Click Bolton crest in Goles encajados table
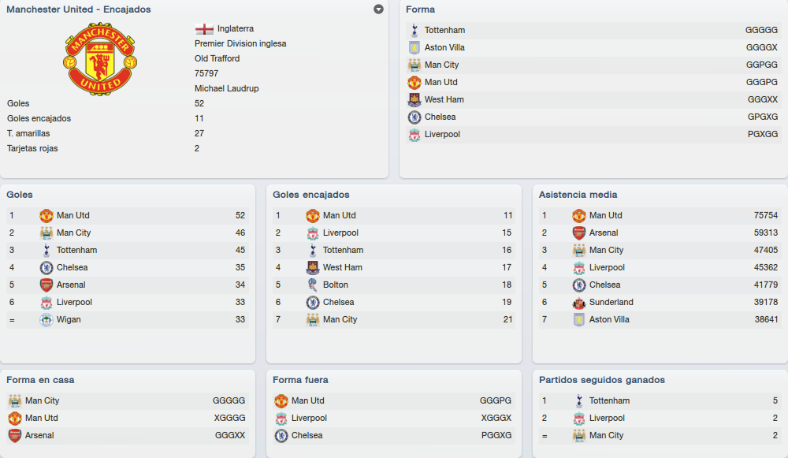 point(313,285)
